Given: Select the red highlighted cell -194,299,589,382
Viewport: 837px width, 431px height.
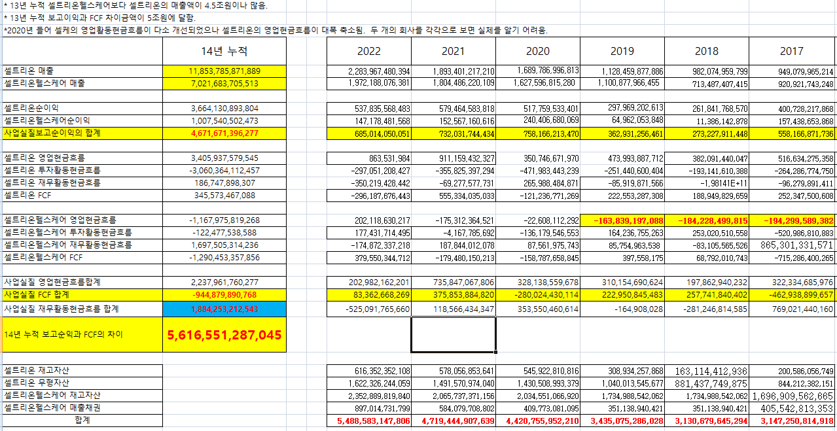Looking at the screenshot, I should coord(792,220).
